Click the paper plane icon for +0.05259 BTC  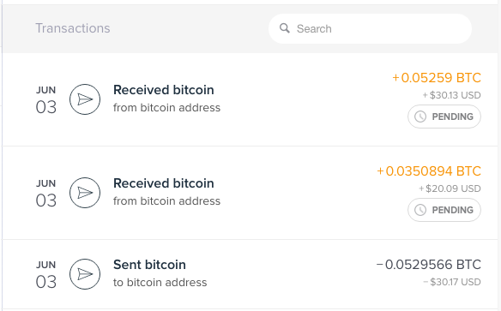tap(85, 99)
